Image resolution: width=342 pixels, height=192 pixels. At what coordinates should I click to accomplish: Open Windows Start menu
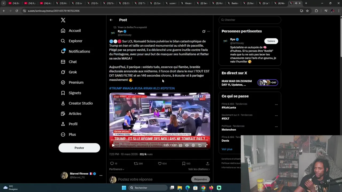pos(124,188)
